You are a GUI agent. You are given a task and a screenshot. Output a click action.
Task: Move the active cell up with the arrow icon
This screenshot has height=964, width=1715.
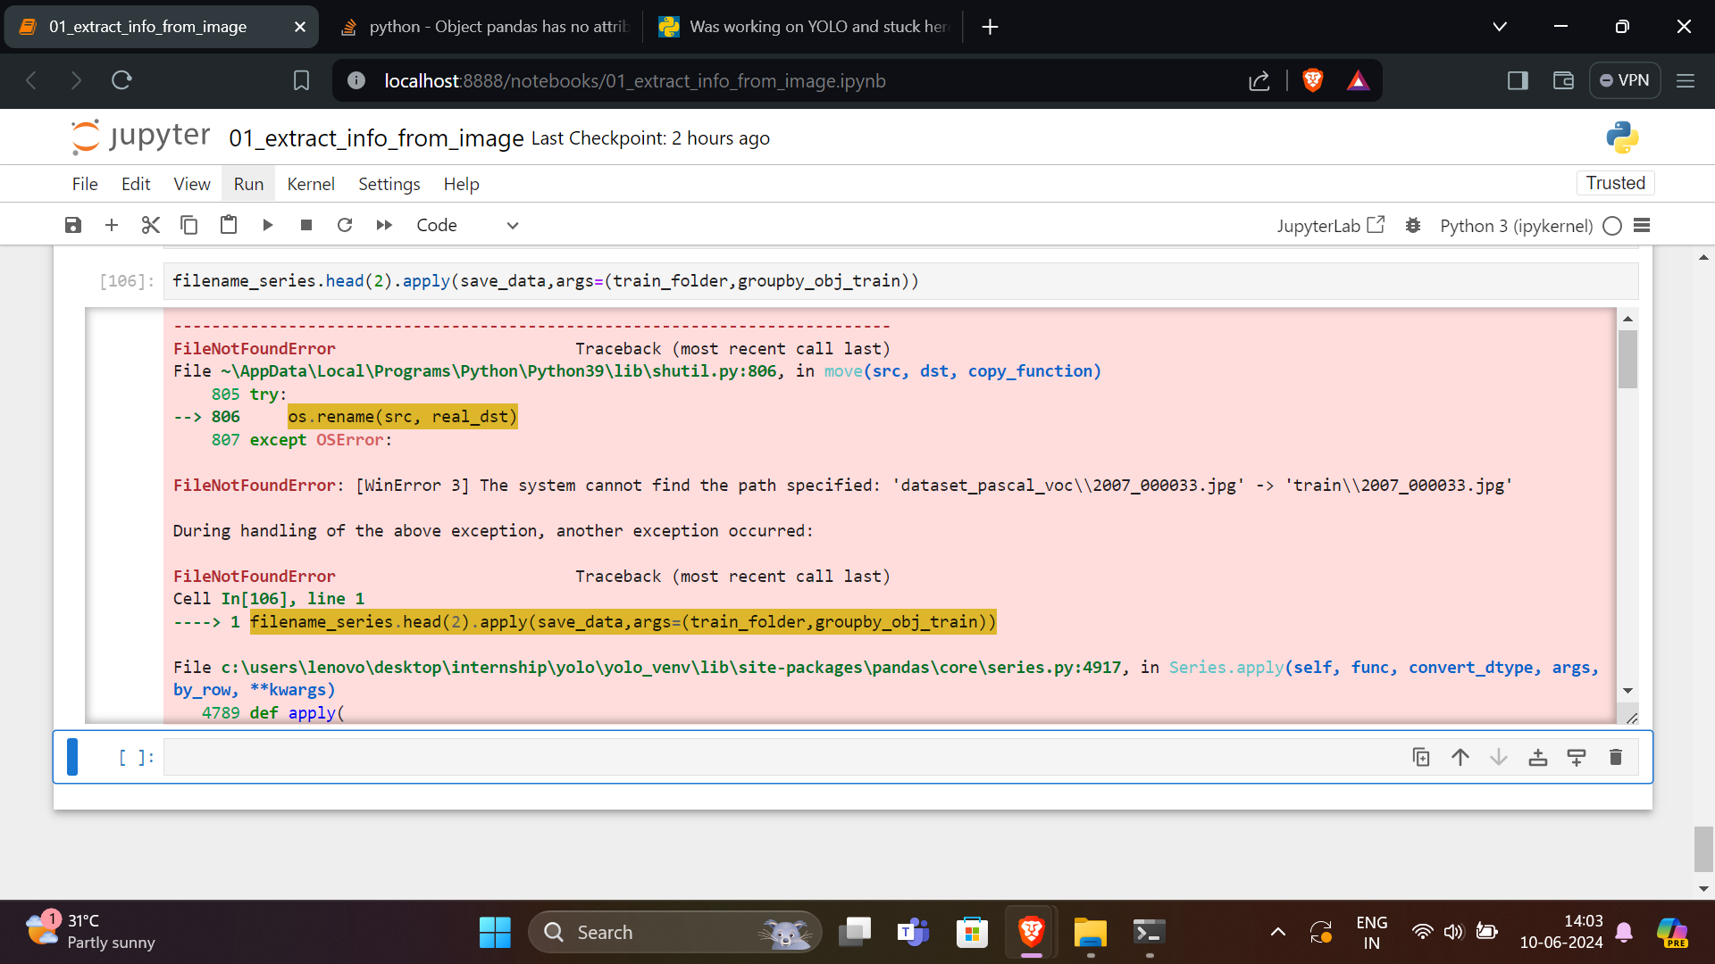1460,758
